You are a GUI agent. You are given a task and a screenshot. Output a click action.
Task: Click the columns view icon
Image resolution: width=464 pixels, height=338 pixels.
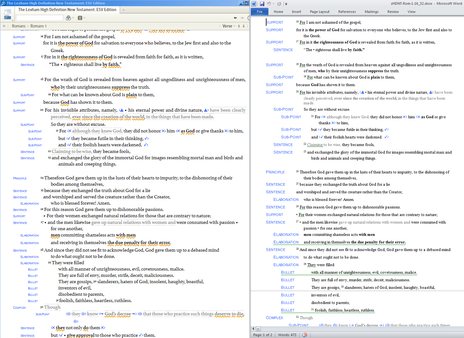pos(80,18)
